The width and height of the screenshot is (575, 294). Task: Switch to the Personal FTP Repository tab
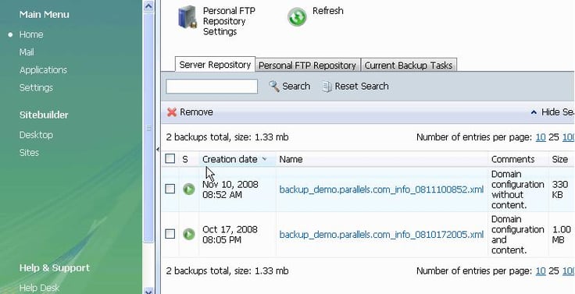click(308, 66)
